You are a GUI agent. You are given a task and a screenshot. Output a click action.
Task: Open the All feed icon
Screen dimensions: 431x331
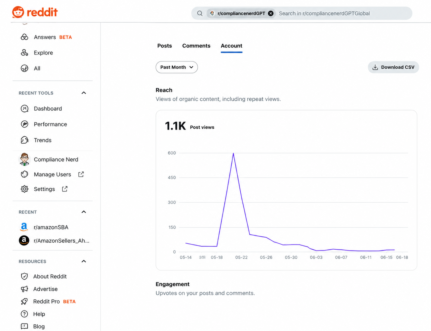pos(24,68)
